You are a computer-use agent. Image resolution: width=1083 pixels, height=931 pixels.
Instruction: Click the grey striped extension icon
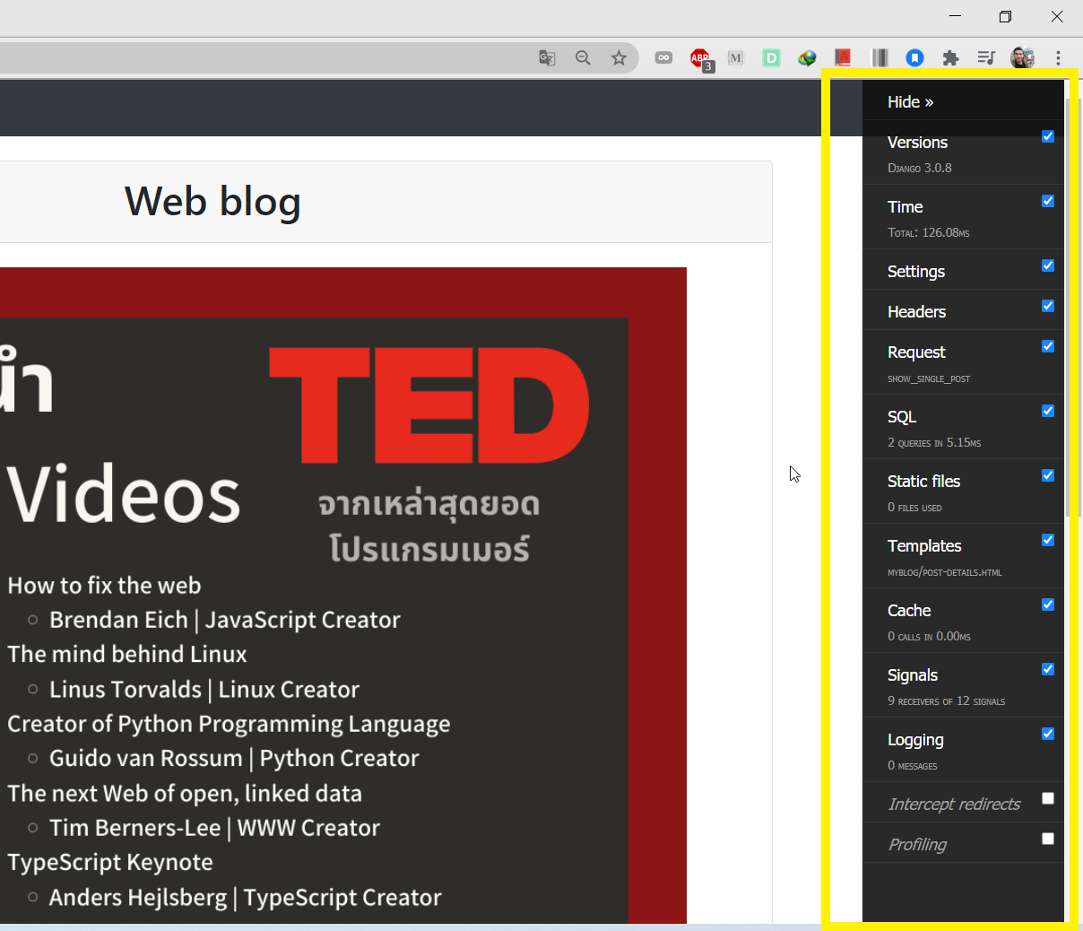[x=879, y=58]
